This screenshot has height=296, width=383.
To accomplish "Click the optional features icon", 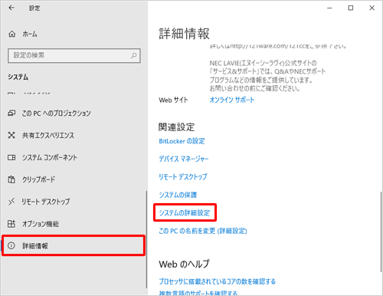I will click(x=11, y=224).
